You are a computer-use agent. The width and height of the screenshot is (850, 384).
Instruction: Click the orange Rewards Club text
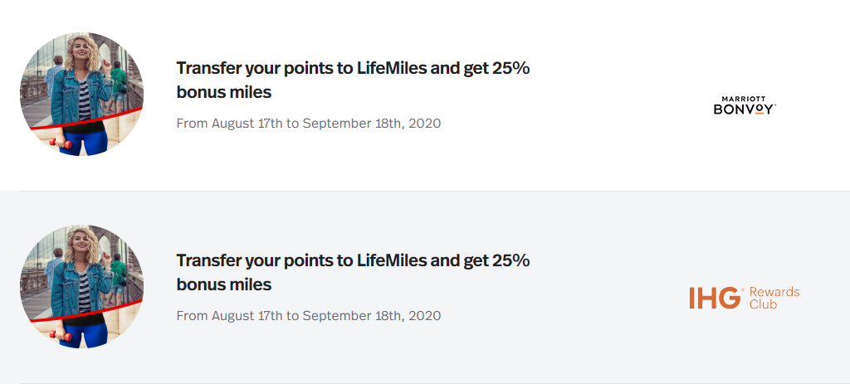pos(774,298)
